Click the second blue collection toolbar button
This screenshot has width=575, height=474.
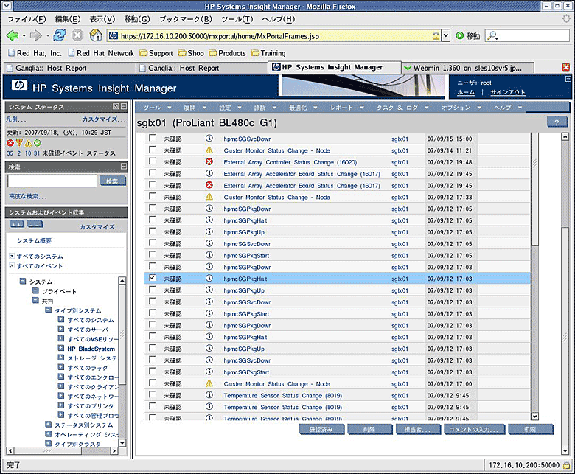point(35,224)
